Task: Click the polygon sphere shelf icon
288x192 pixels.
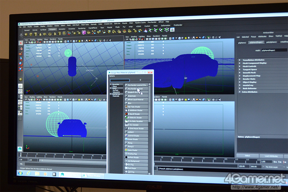Action: (26, 34)
